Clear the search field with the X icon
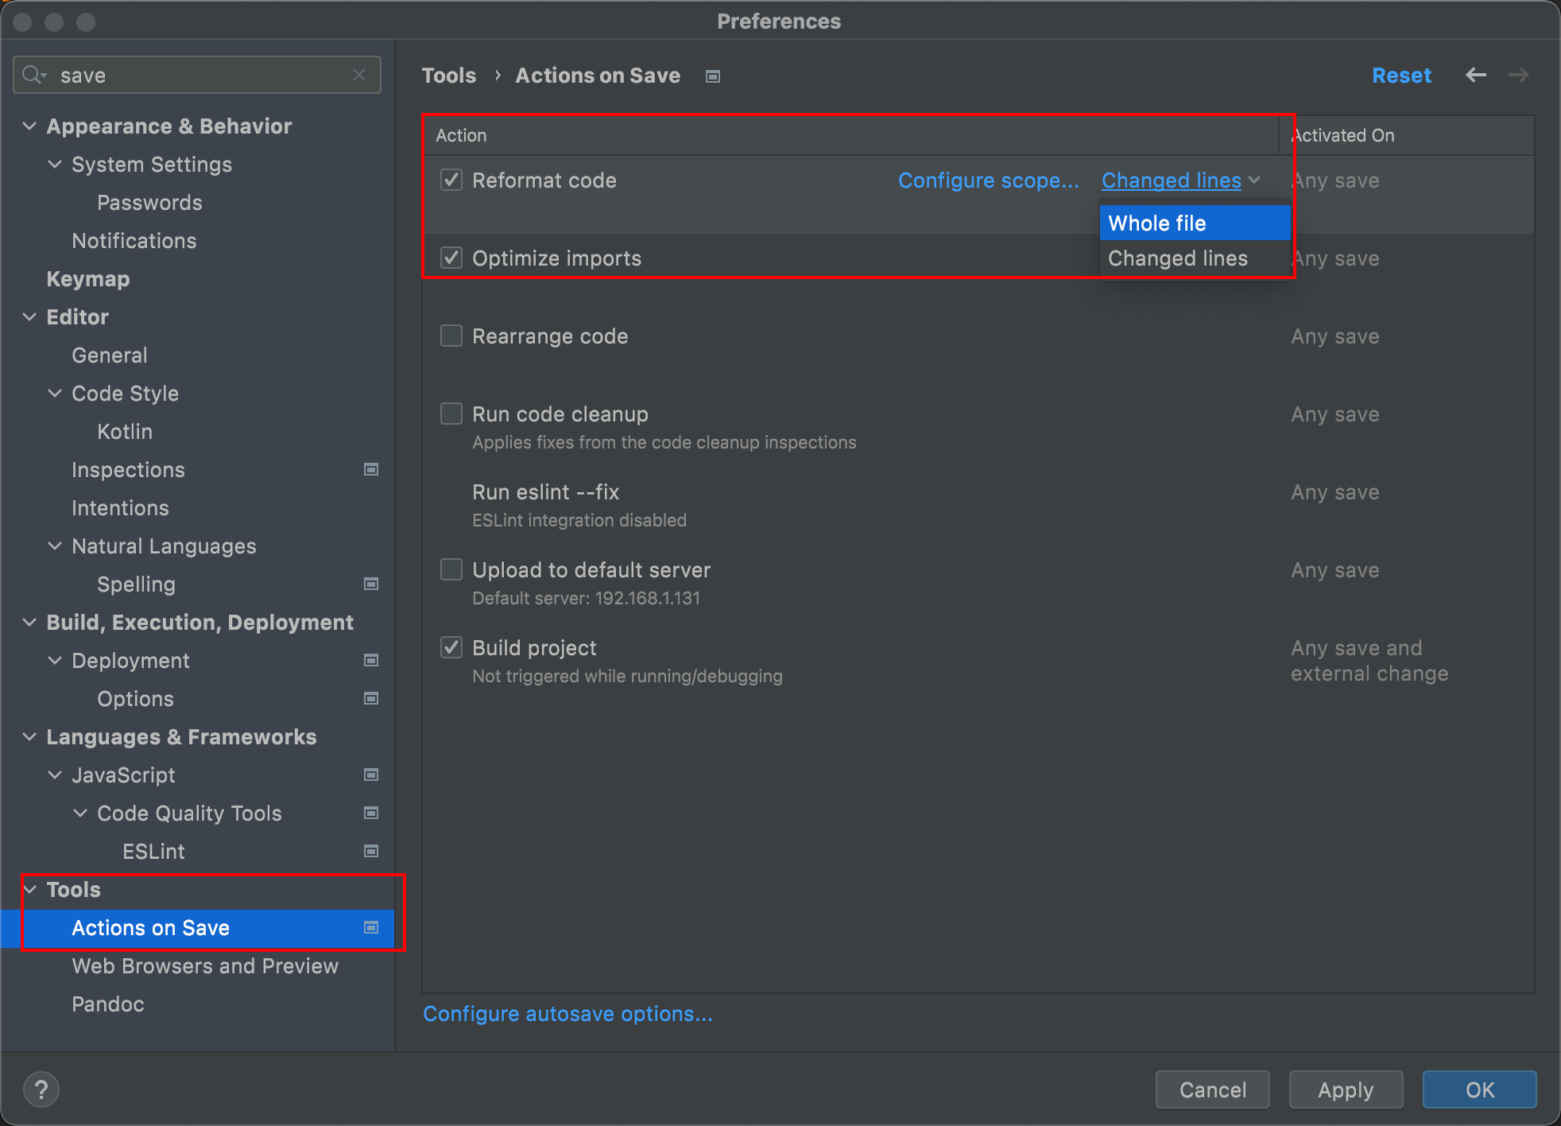Image resolution: width=1561 pixels, height=1126 pixels. 359,75
